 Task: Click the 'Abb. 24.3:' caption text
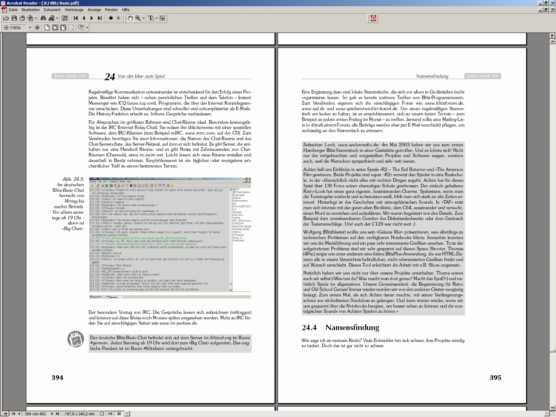[73, 179]
